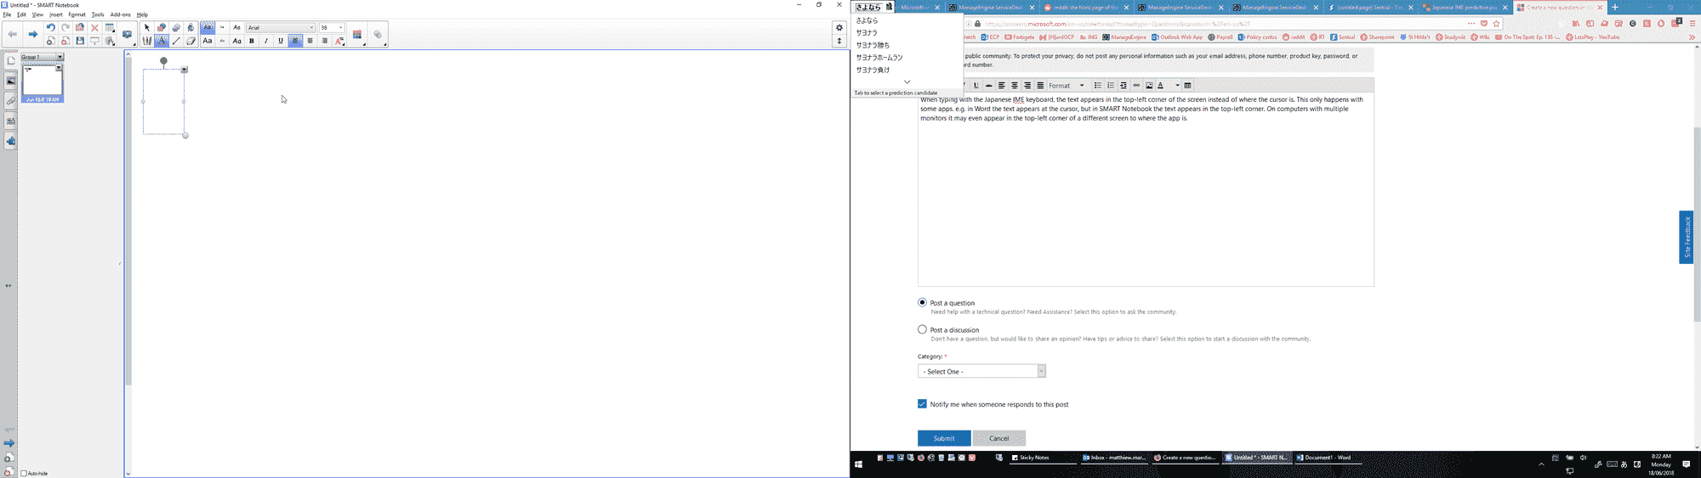
Task: Show hidden system tray icons
Action: coord(1541,464)
